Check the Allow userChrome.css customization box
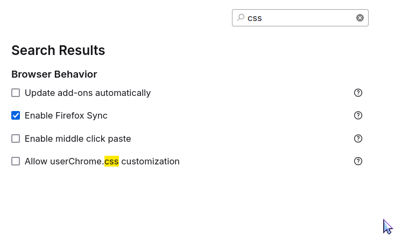Screen dimensions: 395x242 pyautogui.click(x=16, y=161)
